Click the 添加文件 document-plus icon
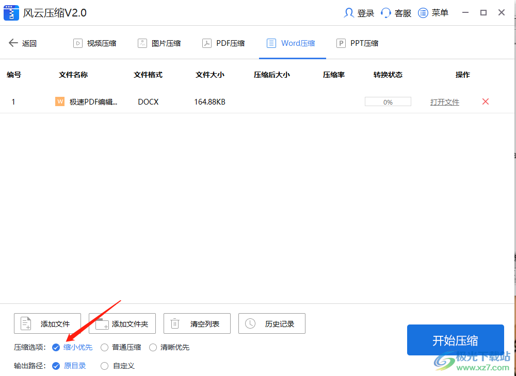 [x=26, y=323]
